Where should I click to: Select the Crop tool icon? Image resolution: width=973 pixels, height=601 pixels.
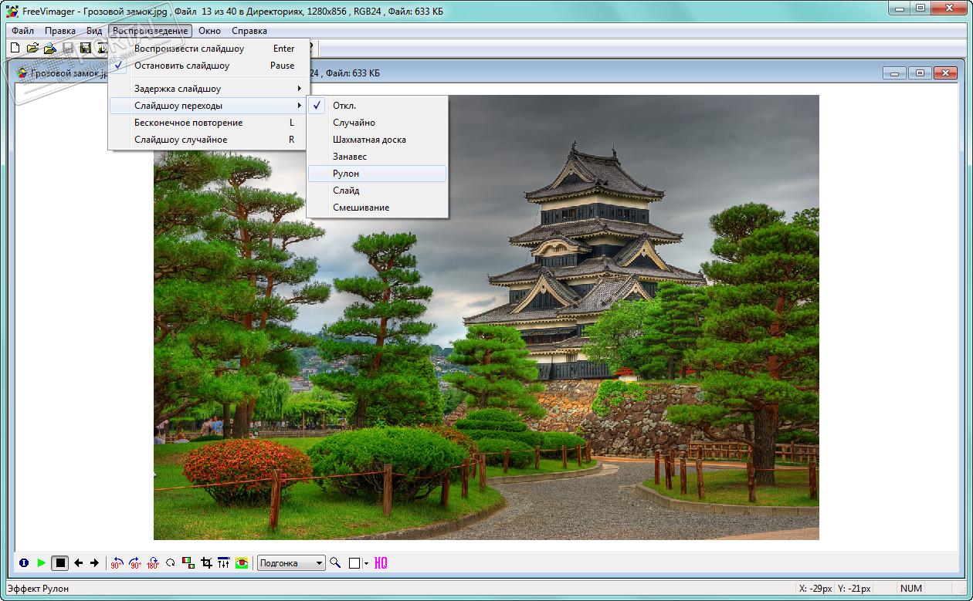click(x=206, y=563)
